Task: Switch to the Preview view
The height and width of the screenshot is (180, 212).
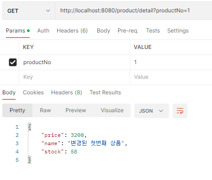Action: click(x=76, y=110)
